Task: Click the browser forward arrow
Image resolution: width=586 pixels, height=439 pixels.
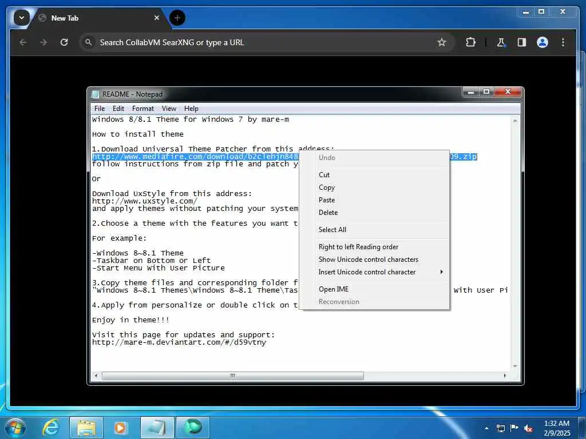Action: (x=43, y=42)
